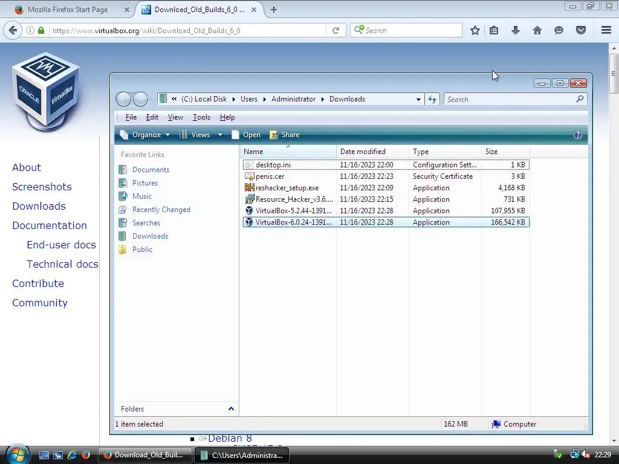Open the File menu in Explorer
This screenshot has width=619, height=464.
131,117
